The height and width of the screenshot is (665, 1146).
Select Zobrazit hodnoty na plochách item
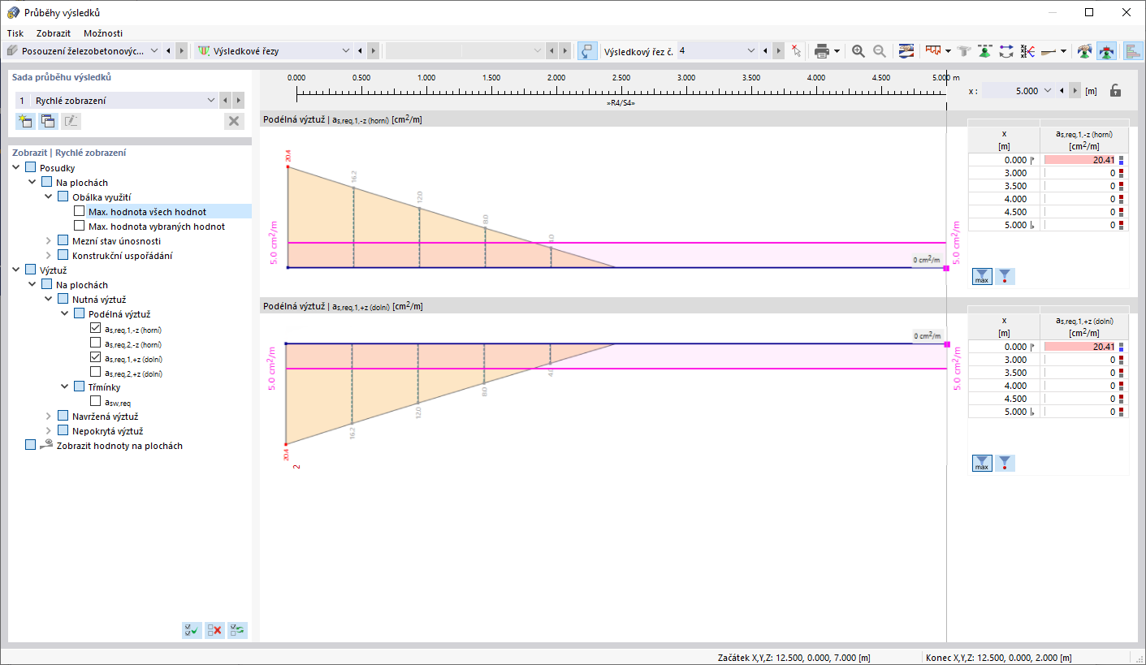point(119,446)
